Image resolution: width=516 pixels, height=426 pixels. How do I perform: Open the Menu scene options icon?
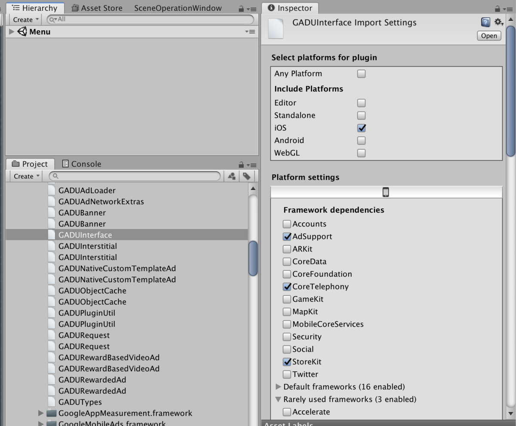[250, 32]
